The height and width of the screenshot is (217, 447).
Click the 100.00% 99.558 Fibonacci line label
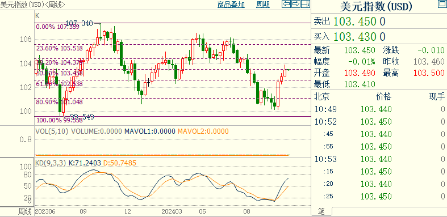pyautogui.click(x=60, y=120)
